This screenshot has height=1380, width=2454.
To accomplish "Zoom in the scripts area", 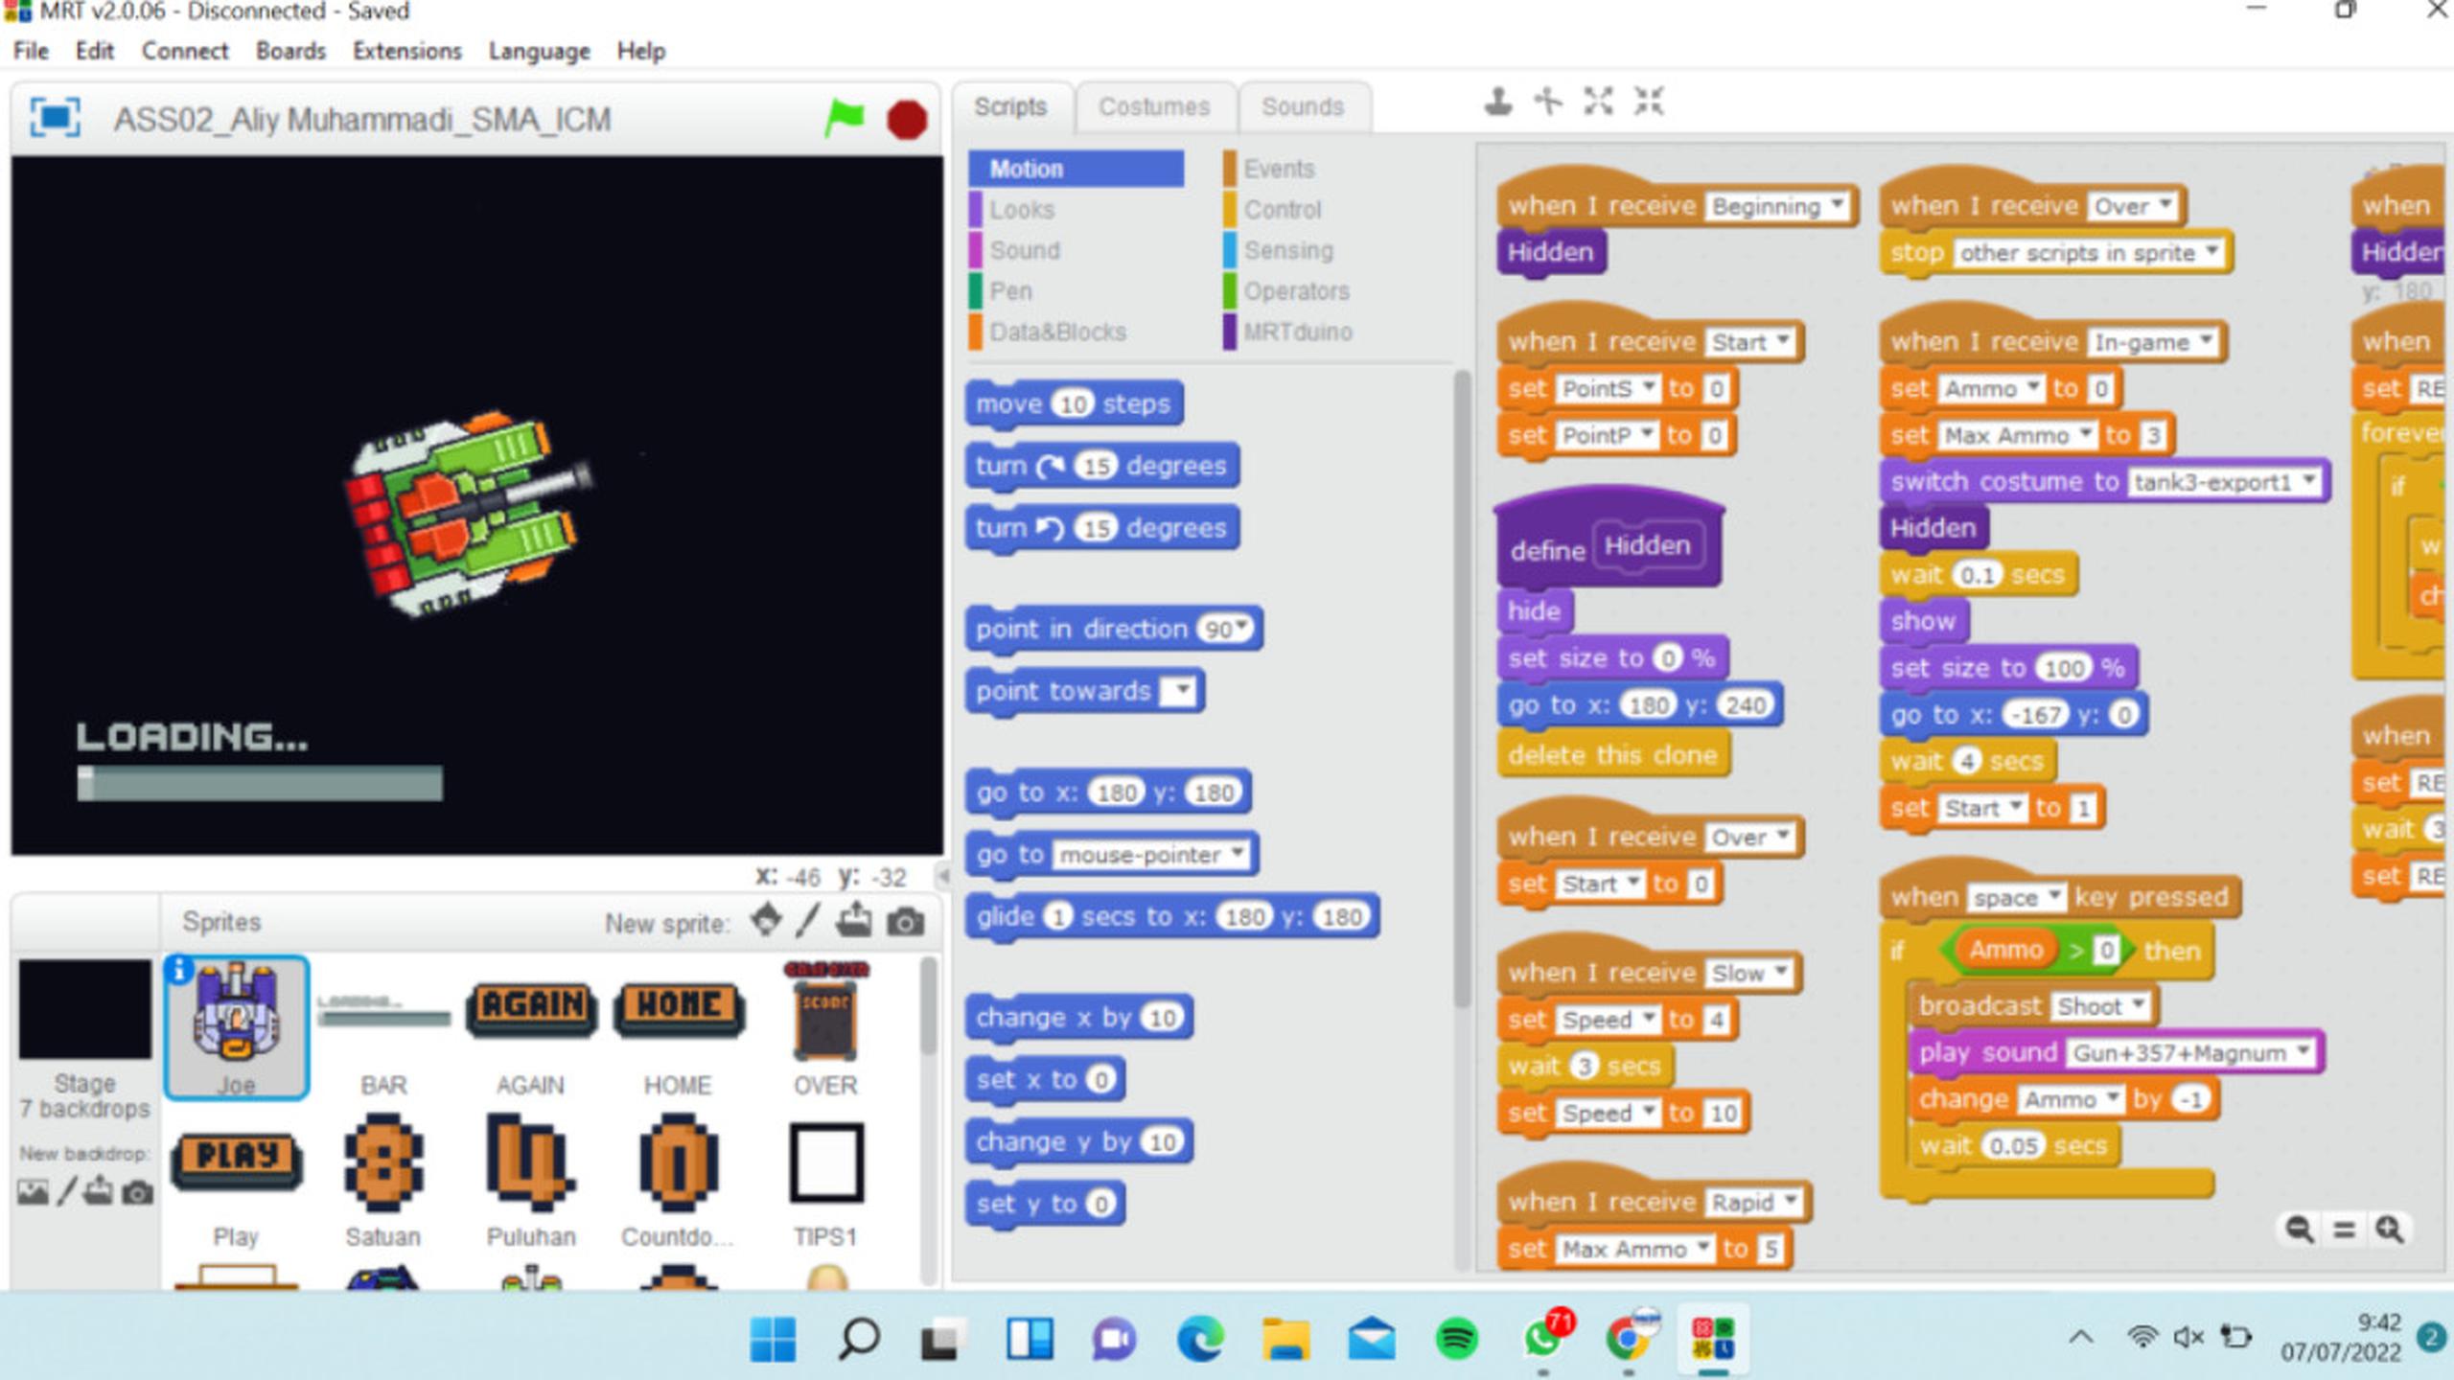I will (2390, 1229).
